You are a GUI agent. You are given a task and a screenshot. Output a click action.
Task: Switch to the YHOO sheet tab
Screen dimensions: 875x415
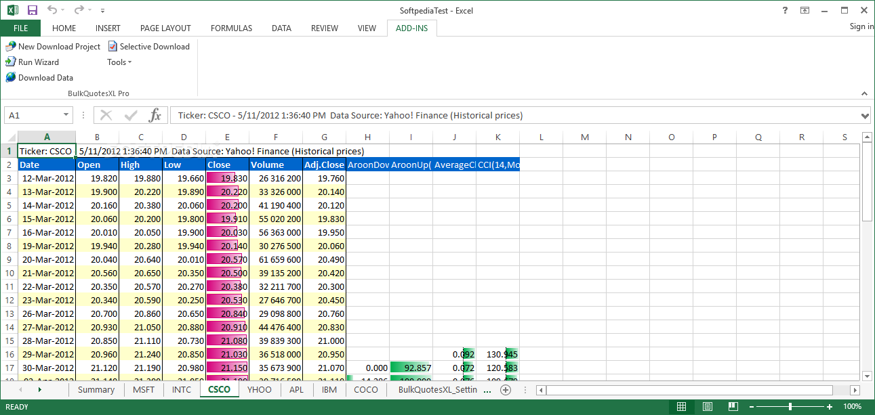260,389
